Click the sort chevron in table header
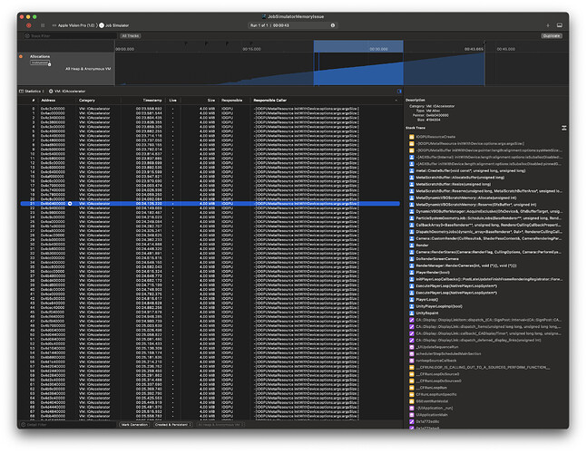 [x=396, y=101]
